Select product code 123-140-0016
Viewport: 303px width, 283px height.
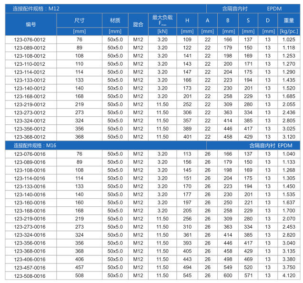point(30,195)
